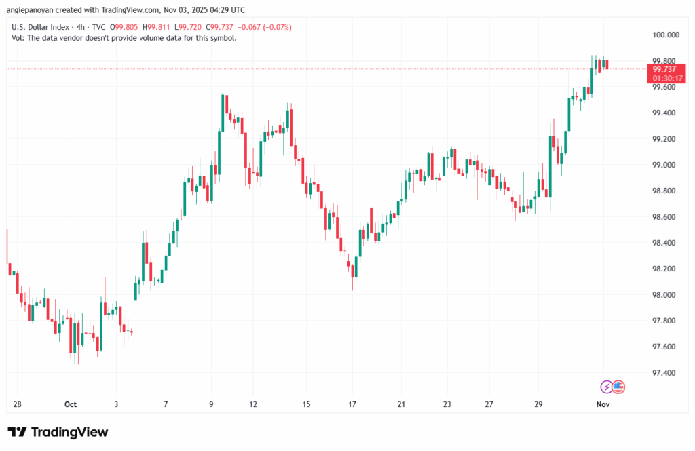Click the Oct label on time axis
695x451 pixels.
[x=71, y=404]
